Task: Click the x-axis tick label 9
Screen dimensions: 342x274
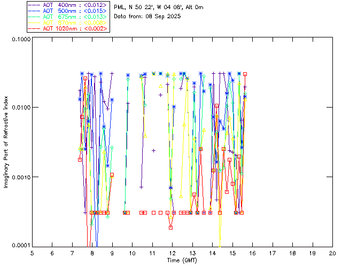Action: click(x=112, y=253)
